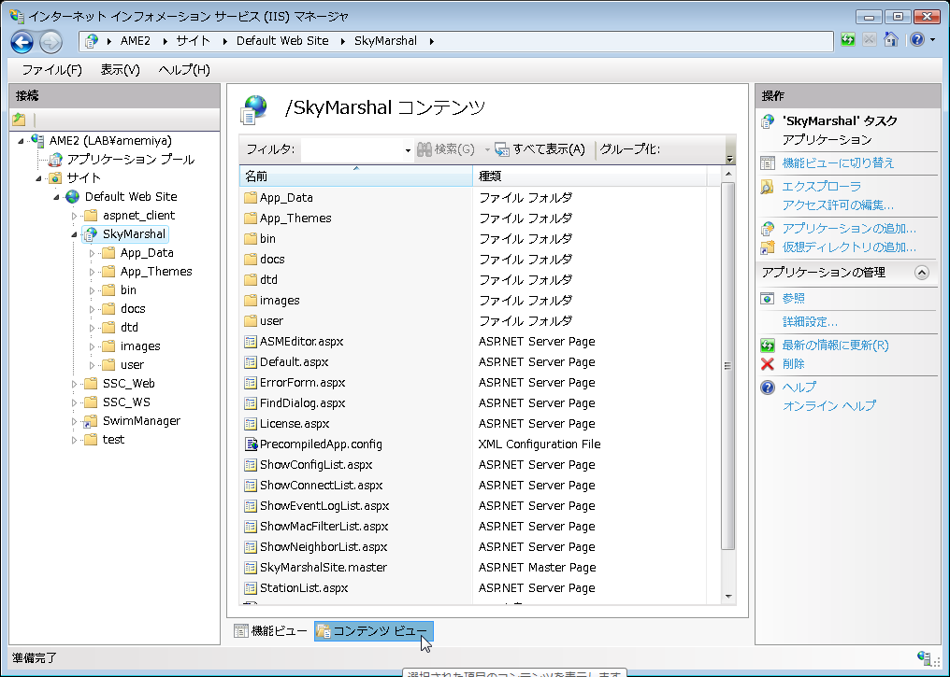Click into the フィルタ input field

click(352, 149)
